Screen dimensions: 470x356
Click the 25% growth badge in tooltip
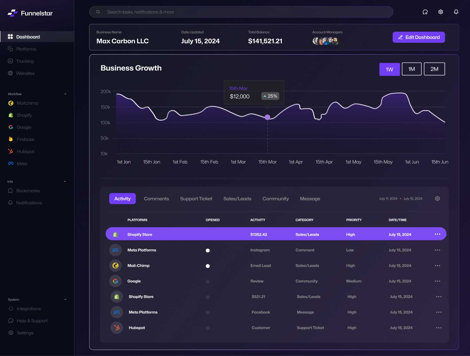pyautogui.click(x=270, y=96)
